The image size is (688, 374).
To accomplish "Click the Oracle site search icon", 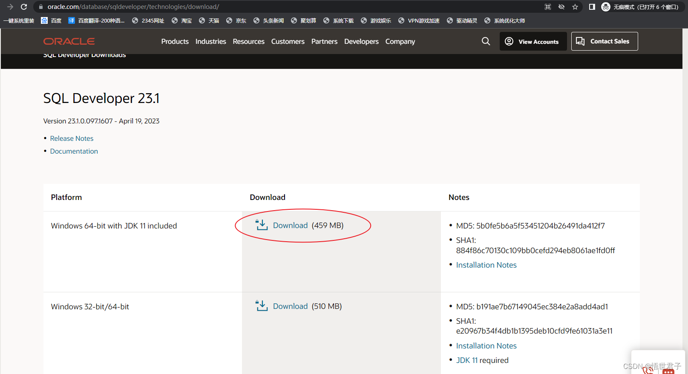I will tap(486, 41).
